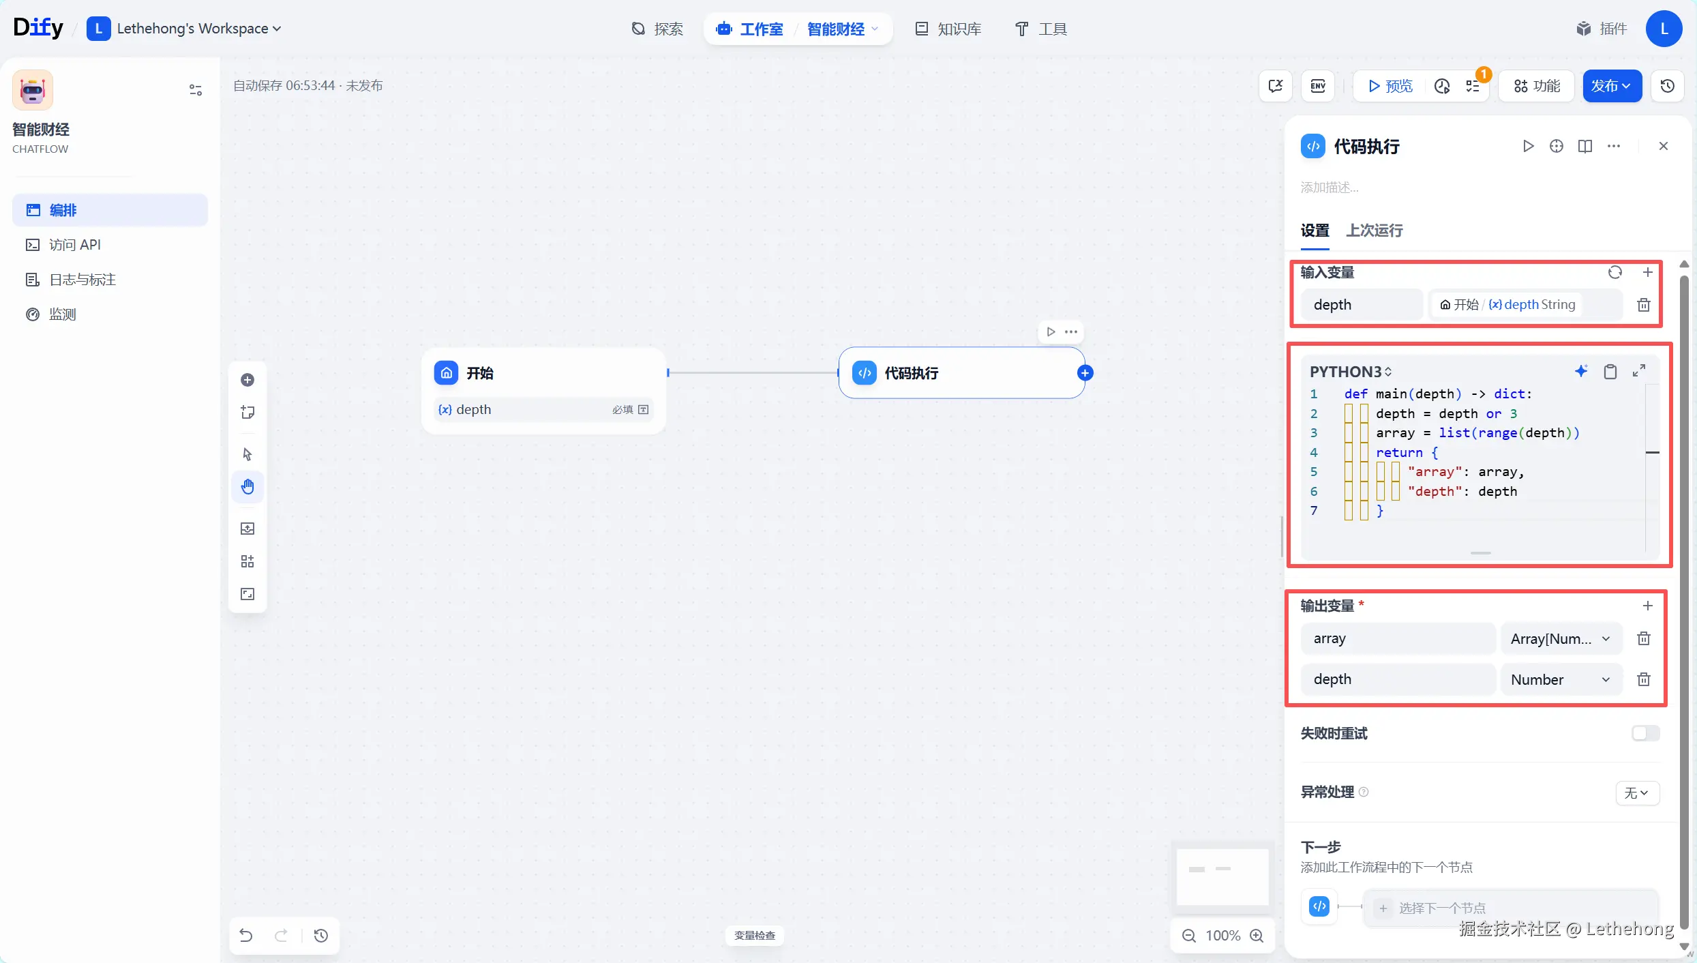Toggle the 失败时重试 retry switch

pos(1645,733)
